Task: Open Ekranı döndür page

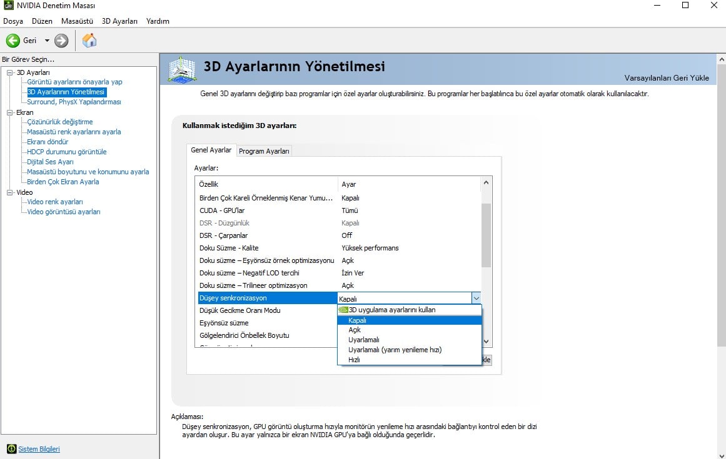Action: point(48,142)
